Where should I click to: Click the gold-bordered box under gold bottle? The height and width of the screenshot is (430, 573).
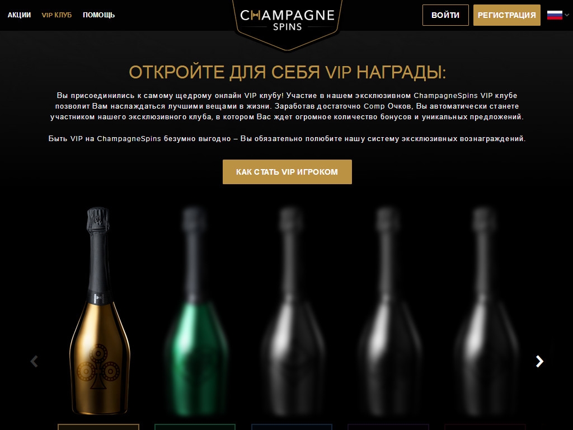coord(98,427)
